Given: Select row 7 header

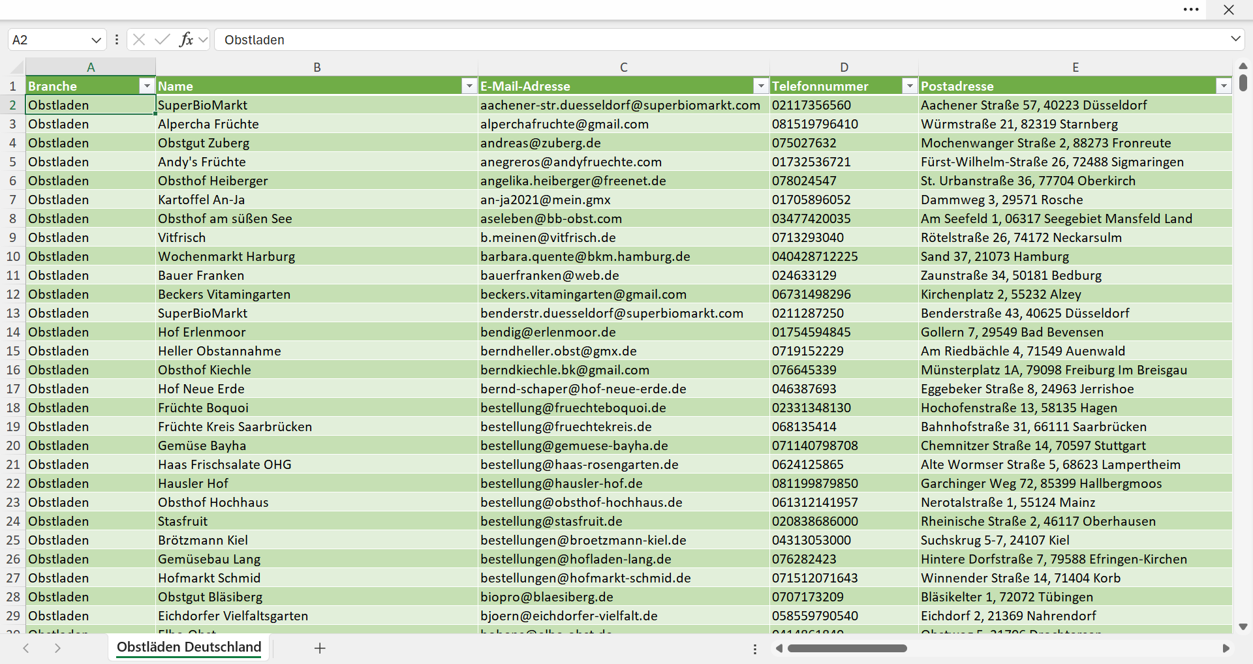Looking at the screenshot, I should (x=12, y=200).
